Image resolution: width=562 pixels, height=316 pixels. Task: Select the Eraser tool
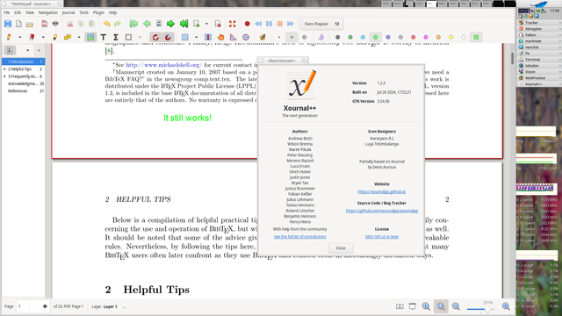tap(32, 37)
